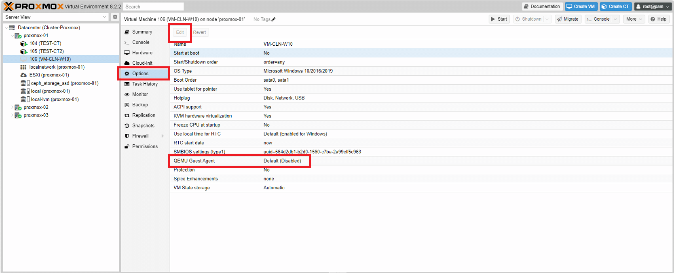The image size is (674, 273).
Task: Open the Backup tab
Action: (145, 105)
